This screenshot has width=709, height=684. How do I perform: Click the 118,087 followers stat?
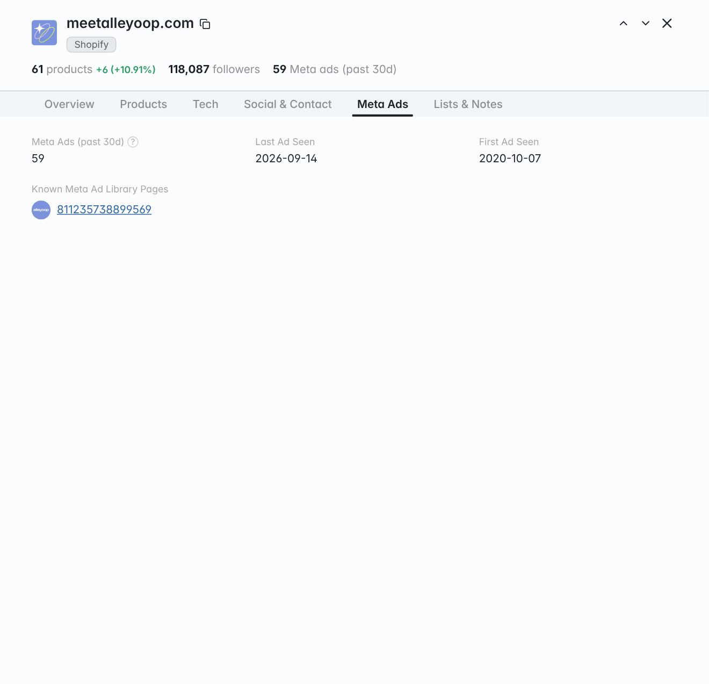pos(214,69)
